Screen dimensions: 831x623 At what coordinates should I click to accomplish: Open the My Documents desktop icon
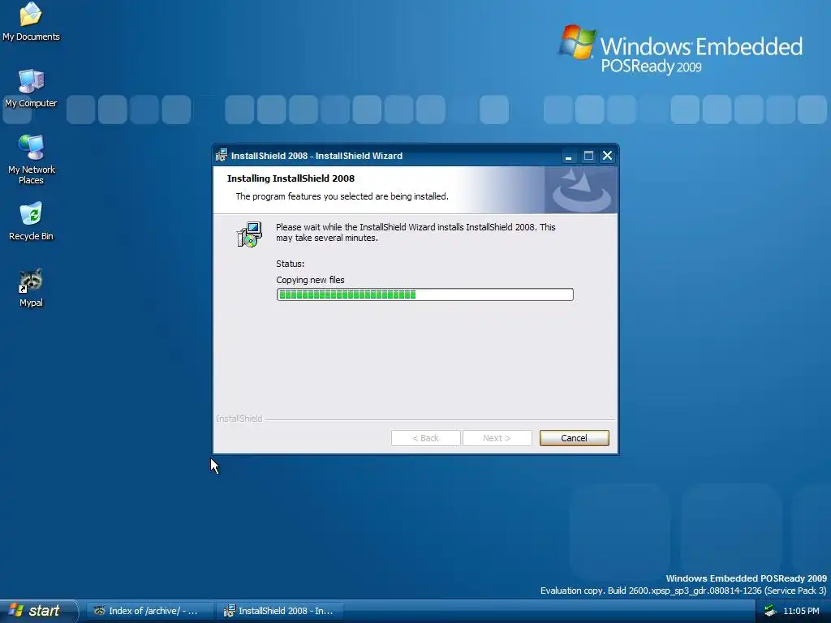[31, 21]
